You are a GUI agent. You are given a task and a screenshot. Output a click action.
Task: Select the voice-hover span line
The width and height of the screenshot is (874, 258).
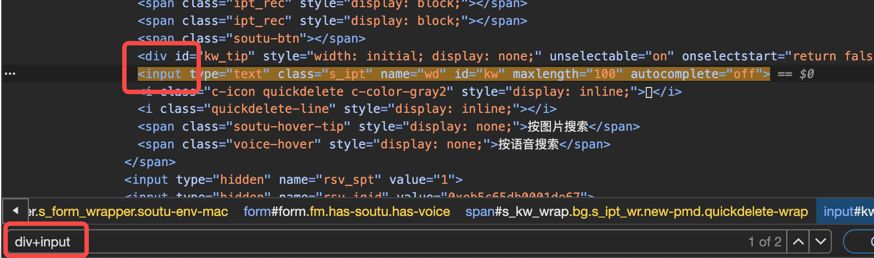tap(374, 144)
